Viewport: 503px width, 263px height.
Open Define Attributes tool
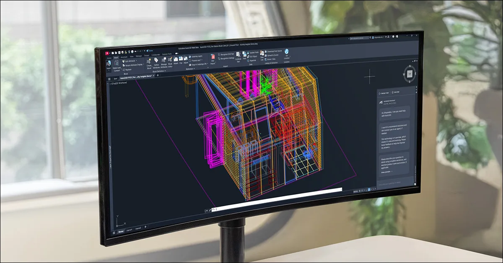click(156, 63)
